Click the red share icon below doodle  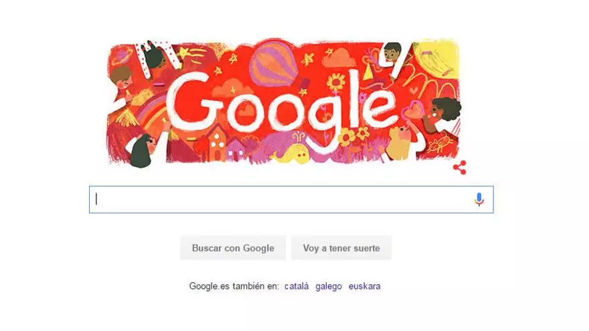(460, 167)
